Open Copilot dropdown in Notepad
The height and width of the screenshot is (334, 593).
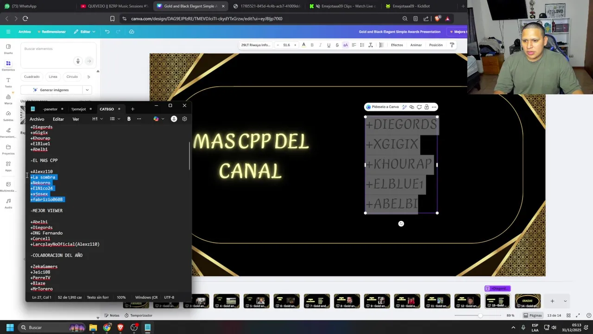(159, 119)
